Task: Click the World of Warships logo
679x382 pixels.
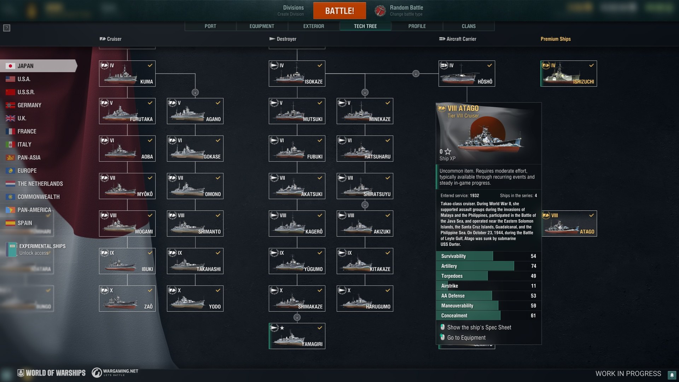Action: (x=52, y=373)
